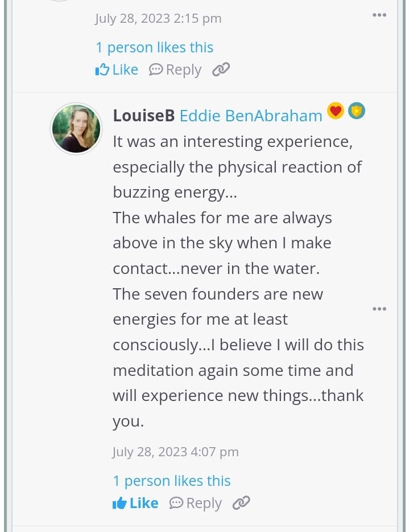Image resolution: width=409 pixels, height=532 pixels.
Task: Click LouiseB's round profile photo
Action: (x=76, y=129)
